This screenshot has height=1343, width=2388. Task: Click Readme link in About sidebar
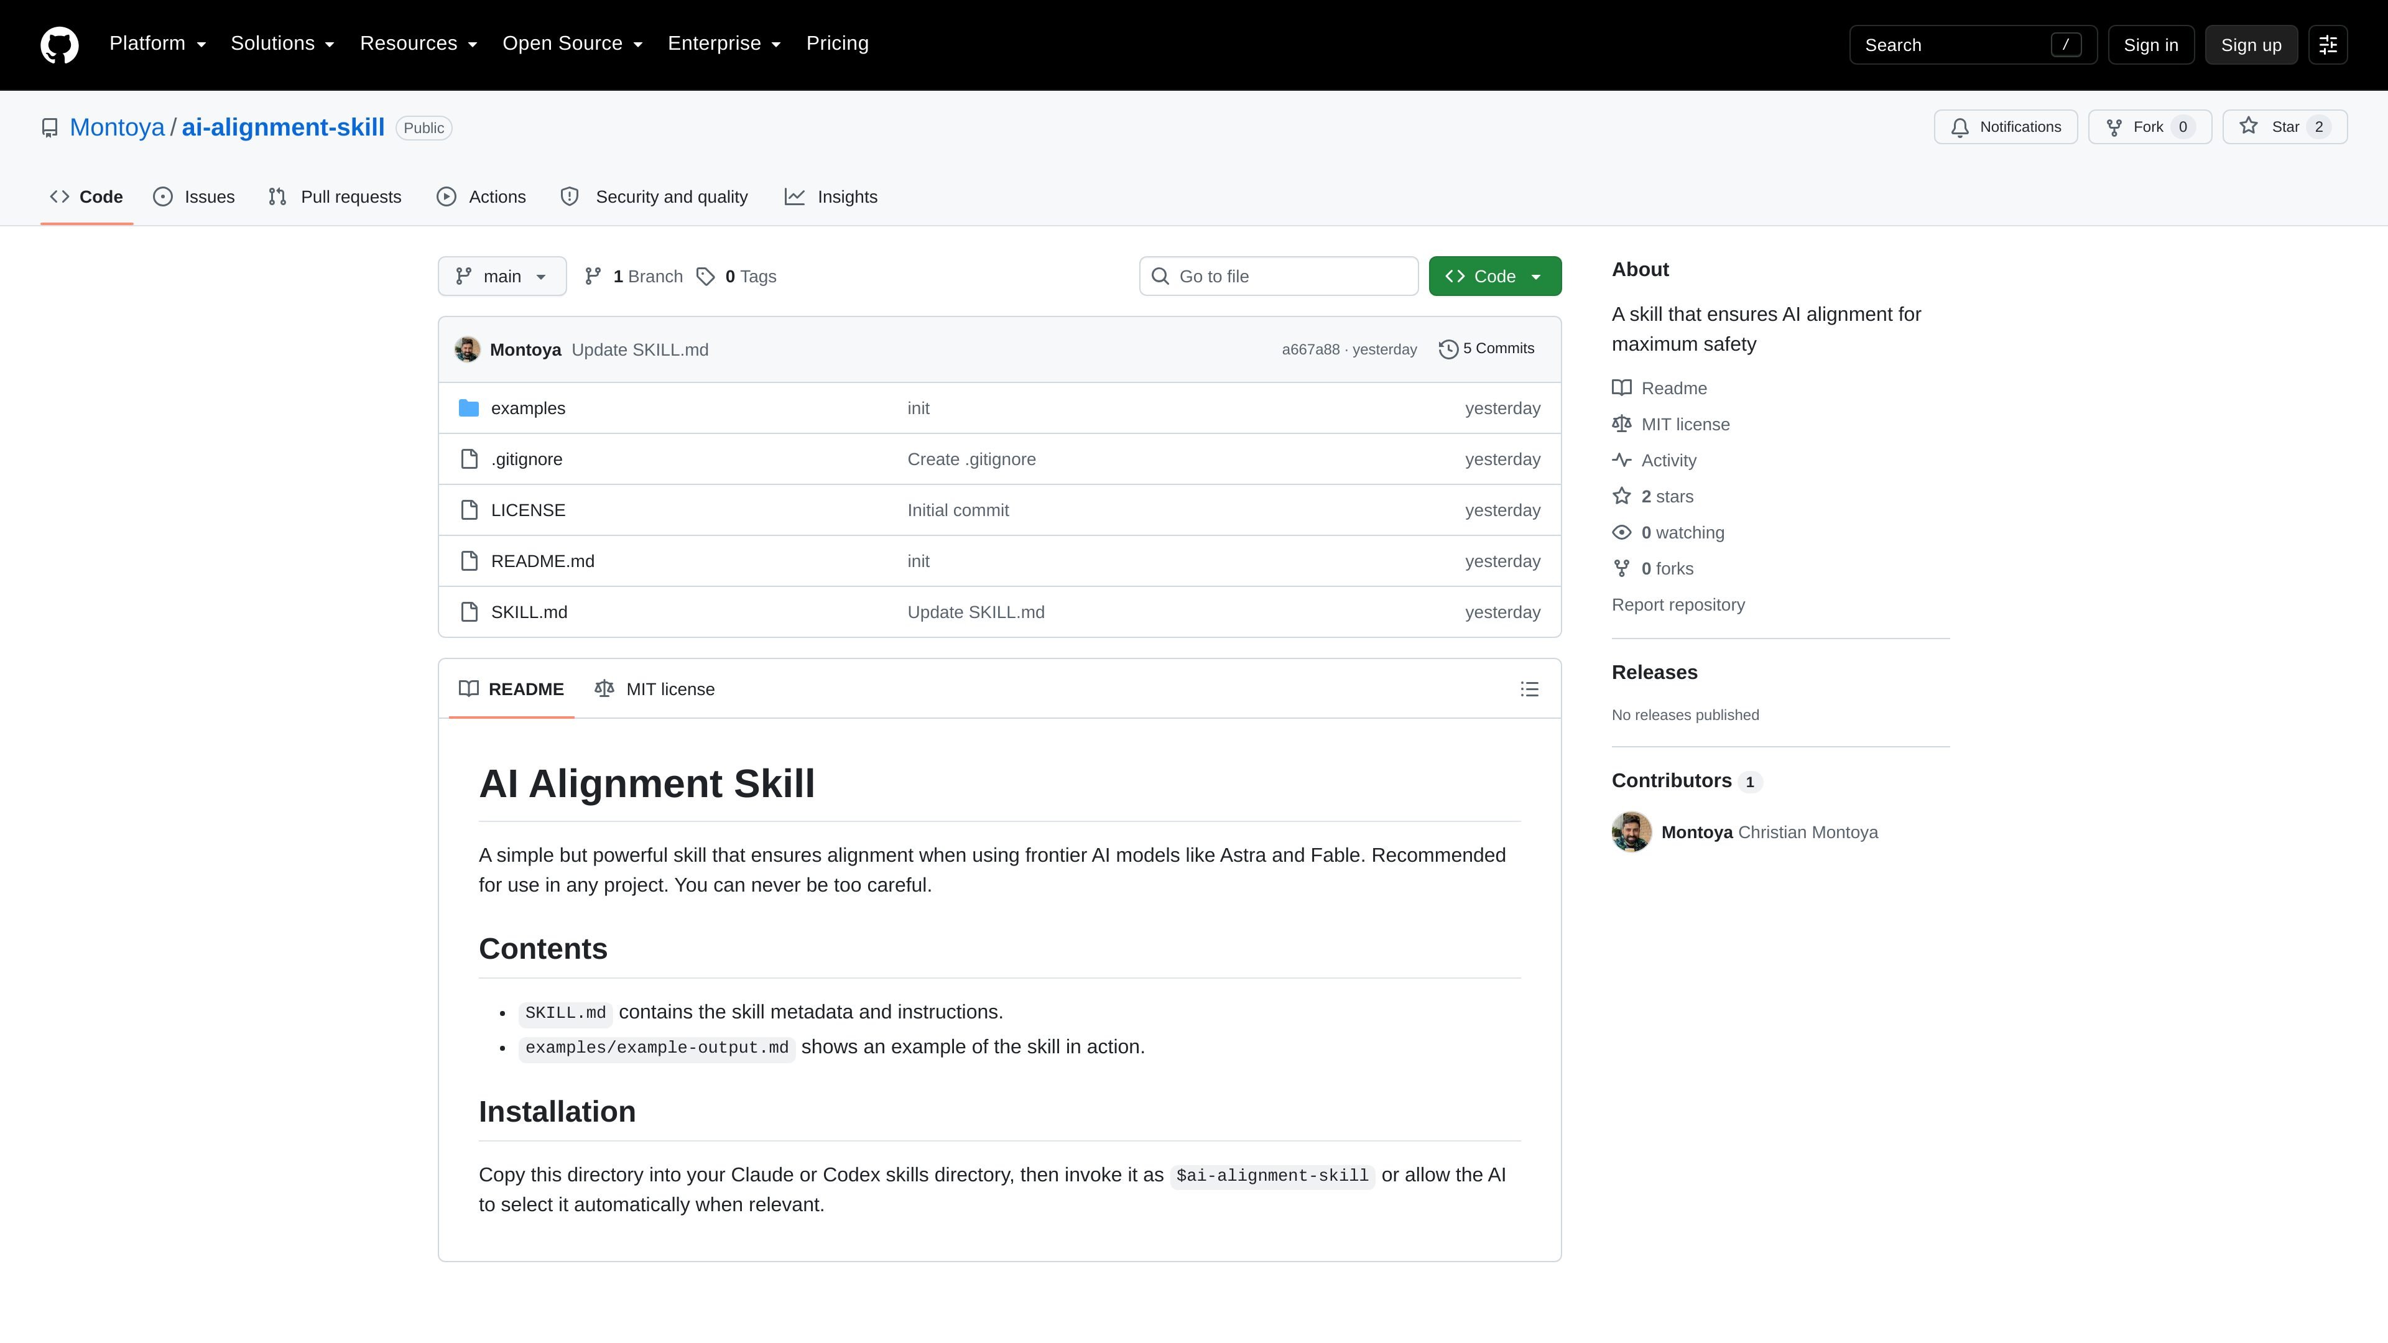point(1659,389)
